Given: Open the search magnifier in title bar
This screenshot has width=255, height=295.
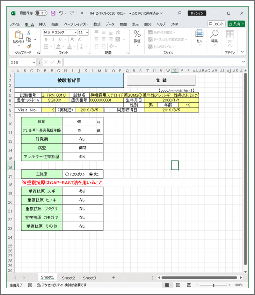Looking at the screenshot, I should point(179,13).
